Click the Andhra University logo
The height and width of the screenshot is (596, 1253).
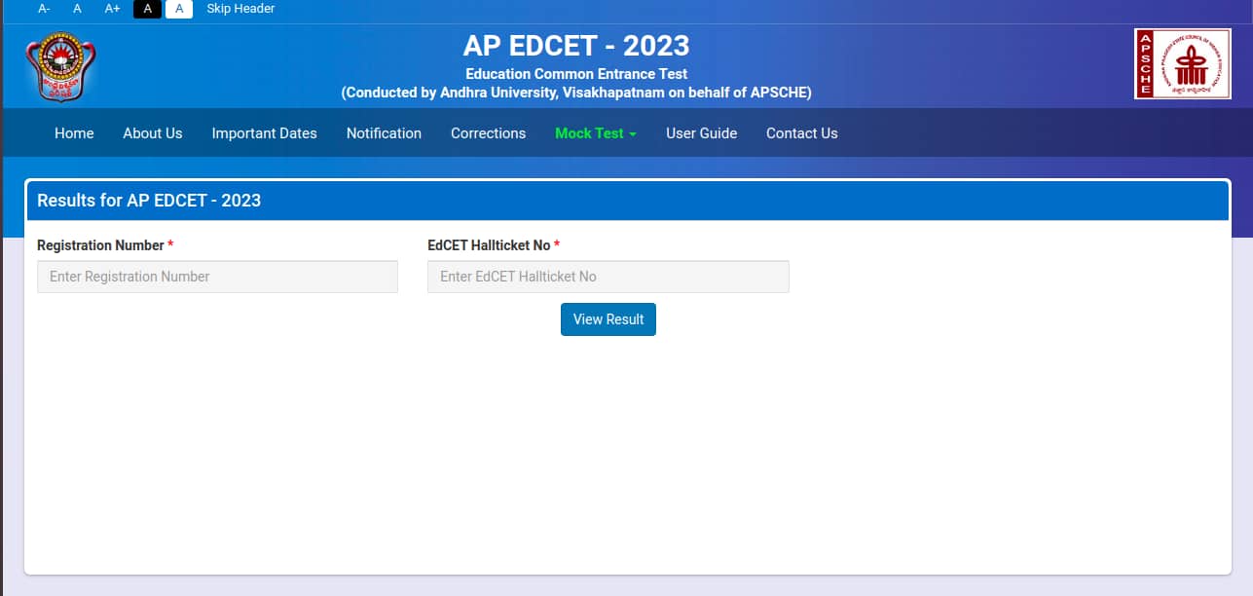[60, 68]
